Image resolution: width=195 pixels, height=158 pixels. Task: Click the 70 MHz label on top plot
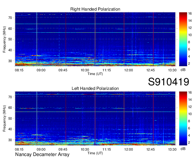click(x=10, y=18)
